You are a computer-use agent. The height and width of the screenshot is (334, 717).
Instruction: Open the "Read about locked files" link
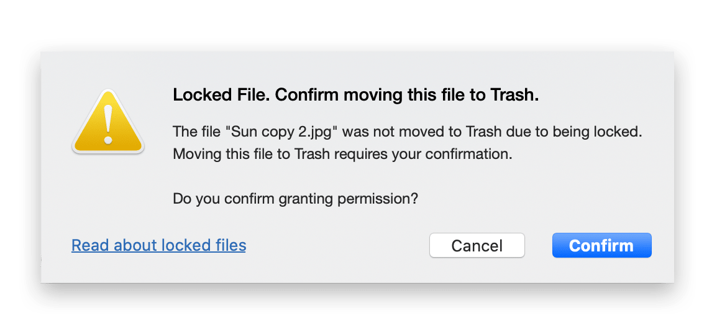pyautogui.click(x=158, y=245)
